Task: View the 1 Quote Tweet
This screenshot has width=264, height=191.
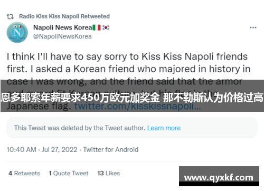Action: (69, 173)
